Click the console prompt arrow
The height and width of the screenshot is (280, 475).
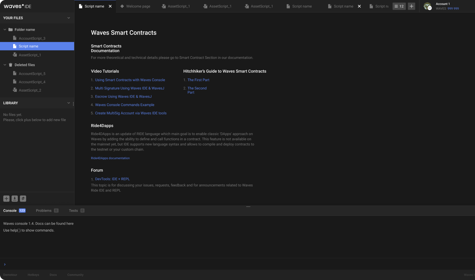tap(4, 265)
